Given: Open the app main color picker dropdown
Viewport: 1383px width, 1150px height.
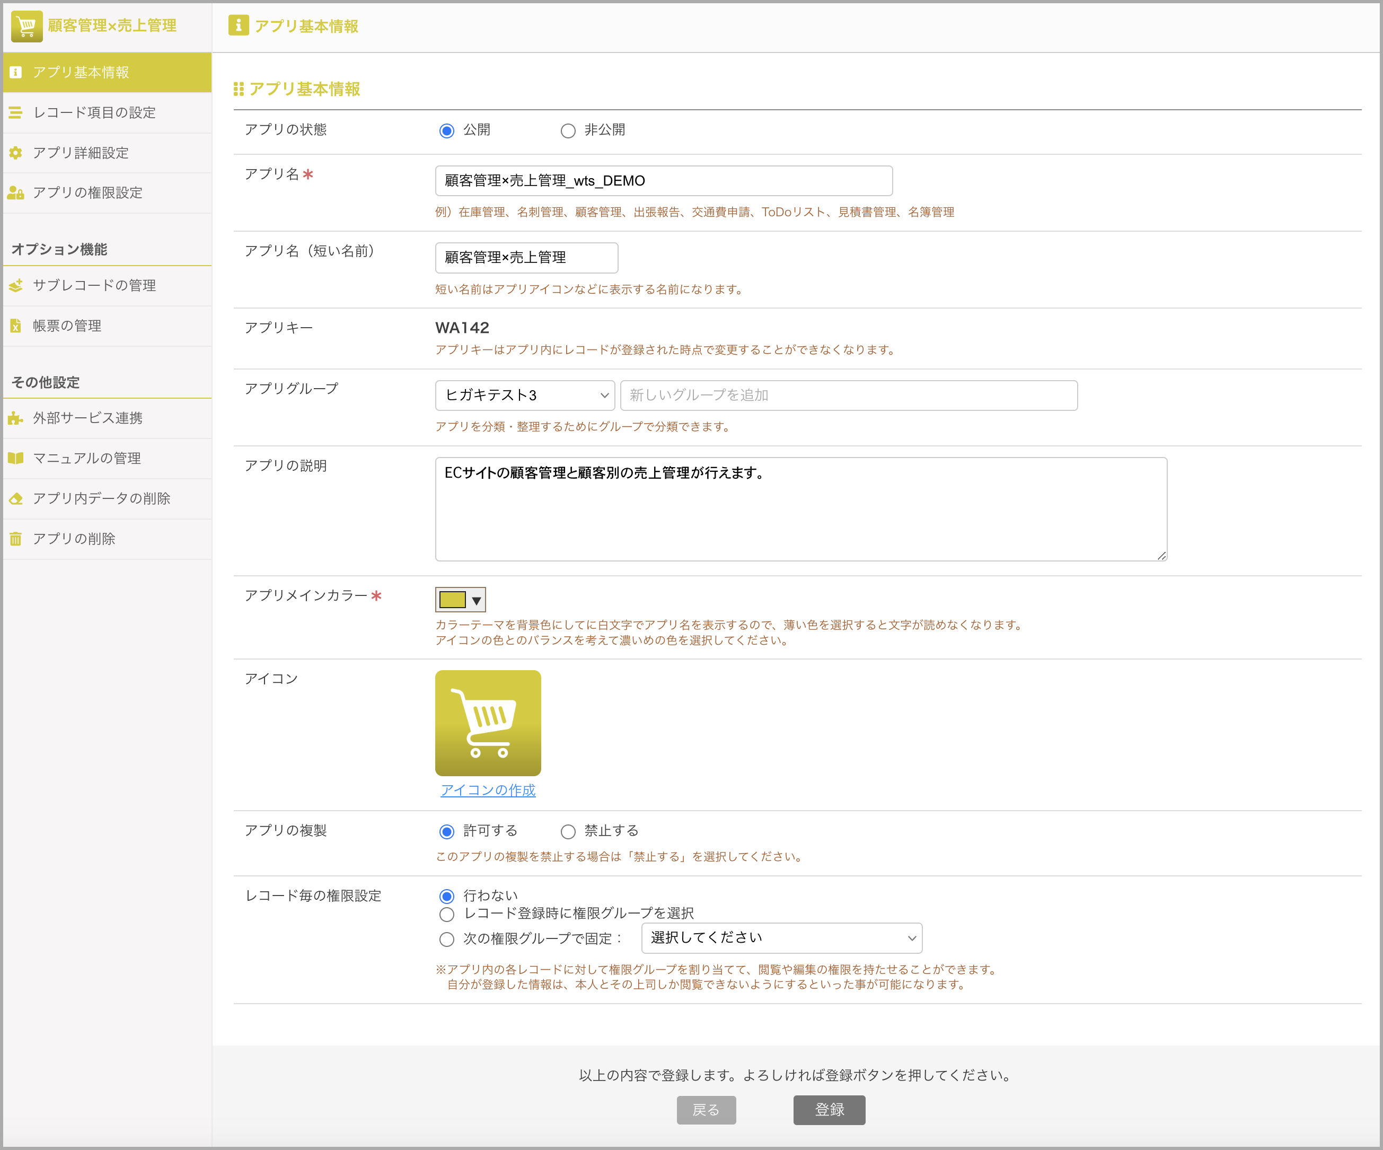Looking at the screenshot, I should 460,599.
